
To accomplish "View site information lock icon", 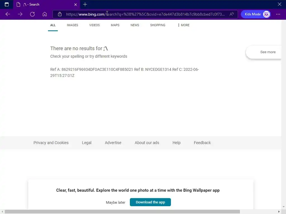I will [60, 14].
